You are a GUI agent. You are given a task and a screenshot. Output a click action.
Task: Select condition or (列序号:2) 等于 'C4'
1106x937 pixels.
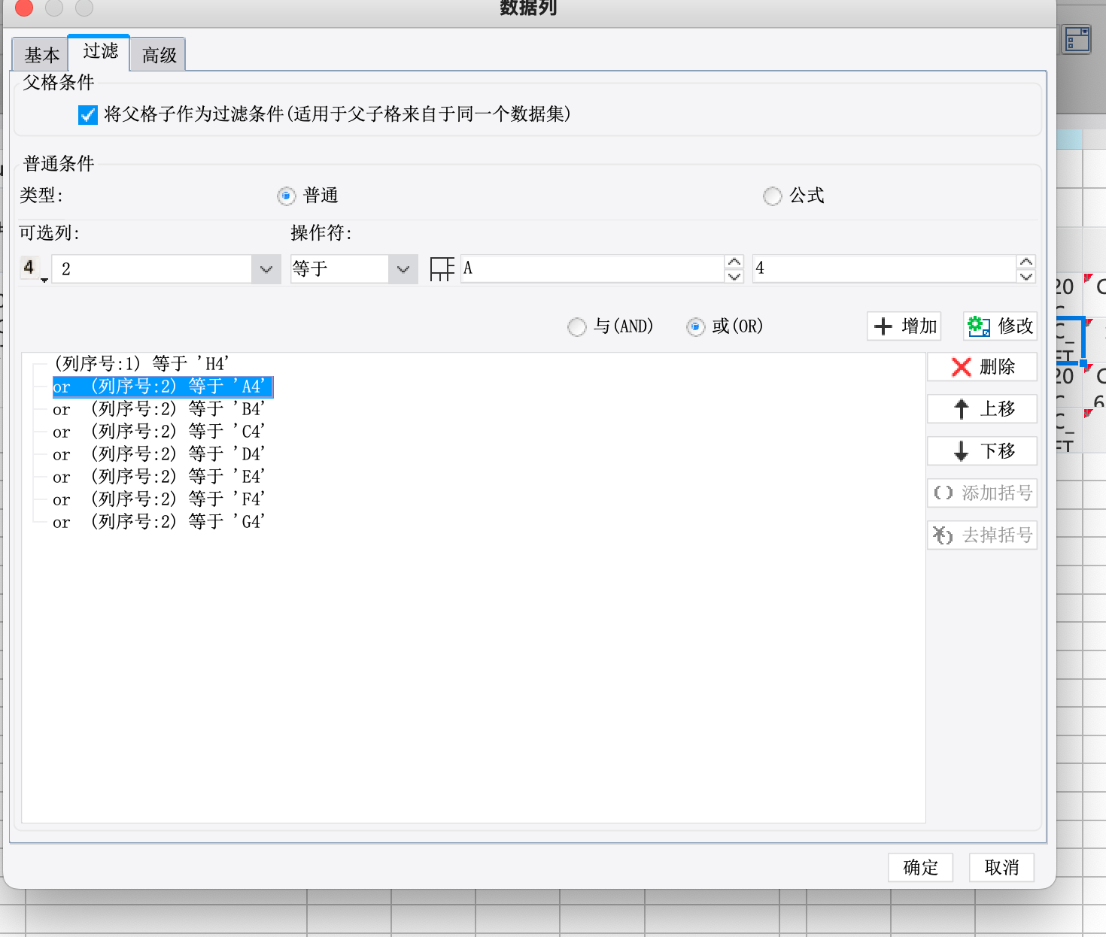click(159, 432)
